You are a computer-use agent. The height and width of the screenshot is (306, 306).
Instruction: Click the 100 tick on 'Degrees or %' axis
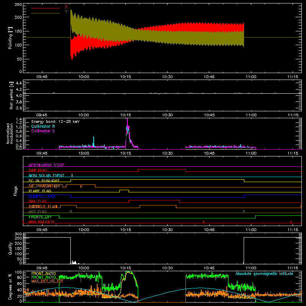(18, 272)
